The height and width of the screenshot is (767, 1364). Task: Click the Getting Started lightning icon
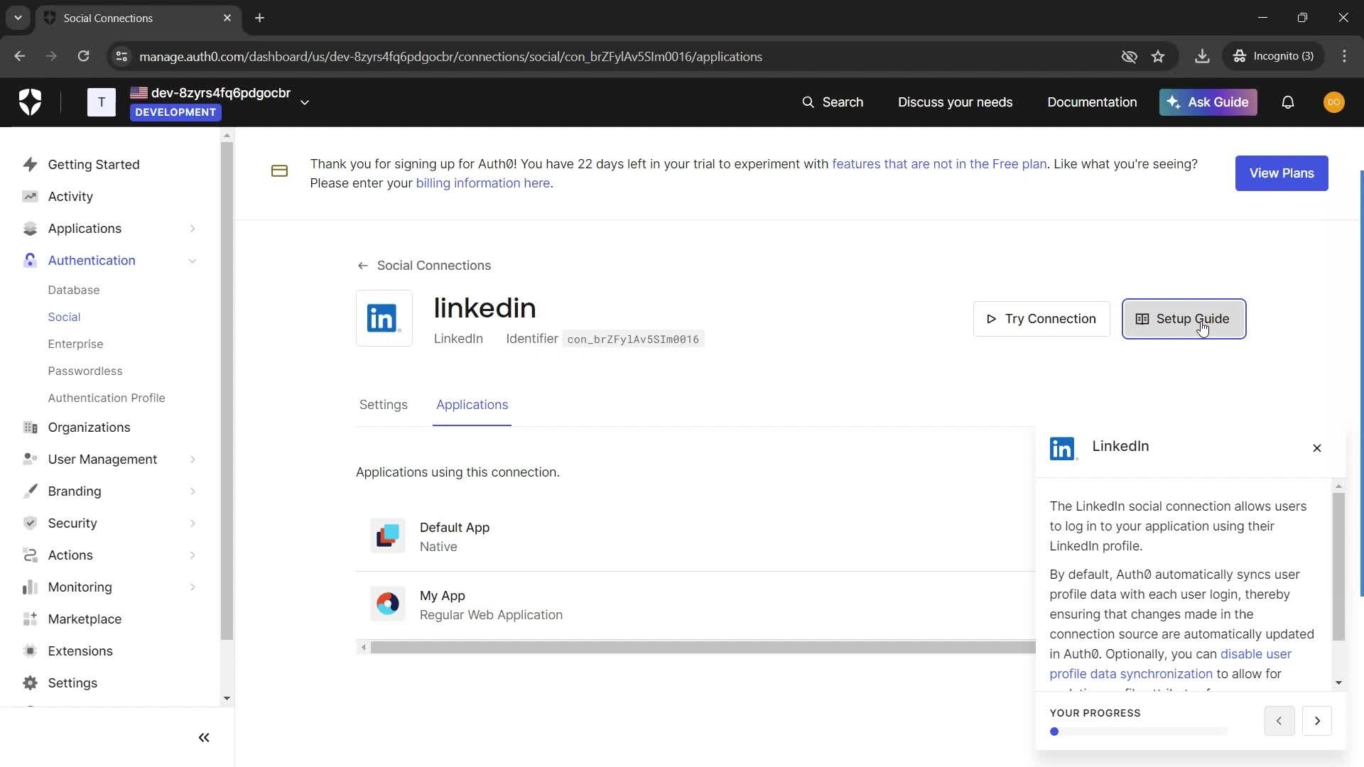30,165
